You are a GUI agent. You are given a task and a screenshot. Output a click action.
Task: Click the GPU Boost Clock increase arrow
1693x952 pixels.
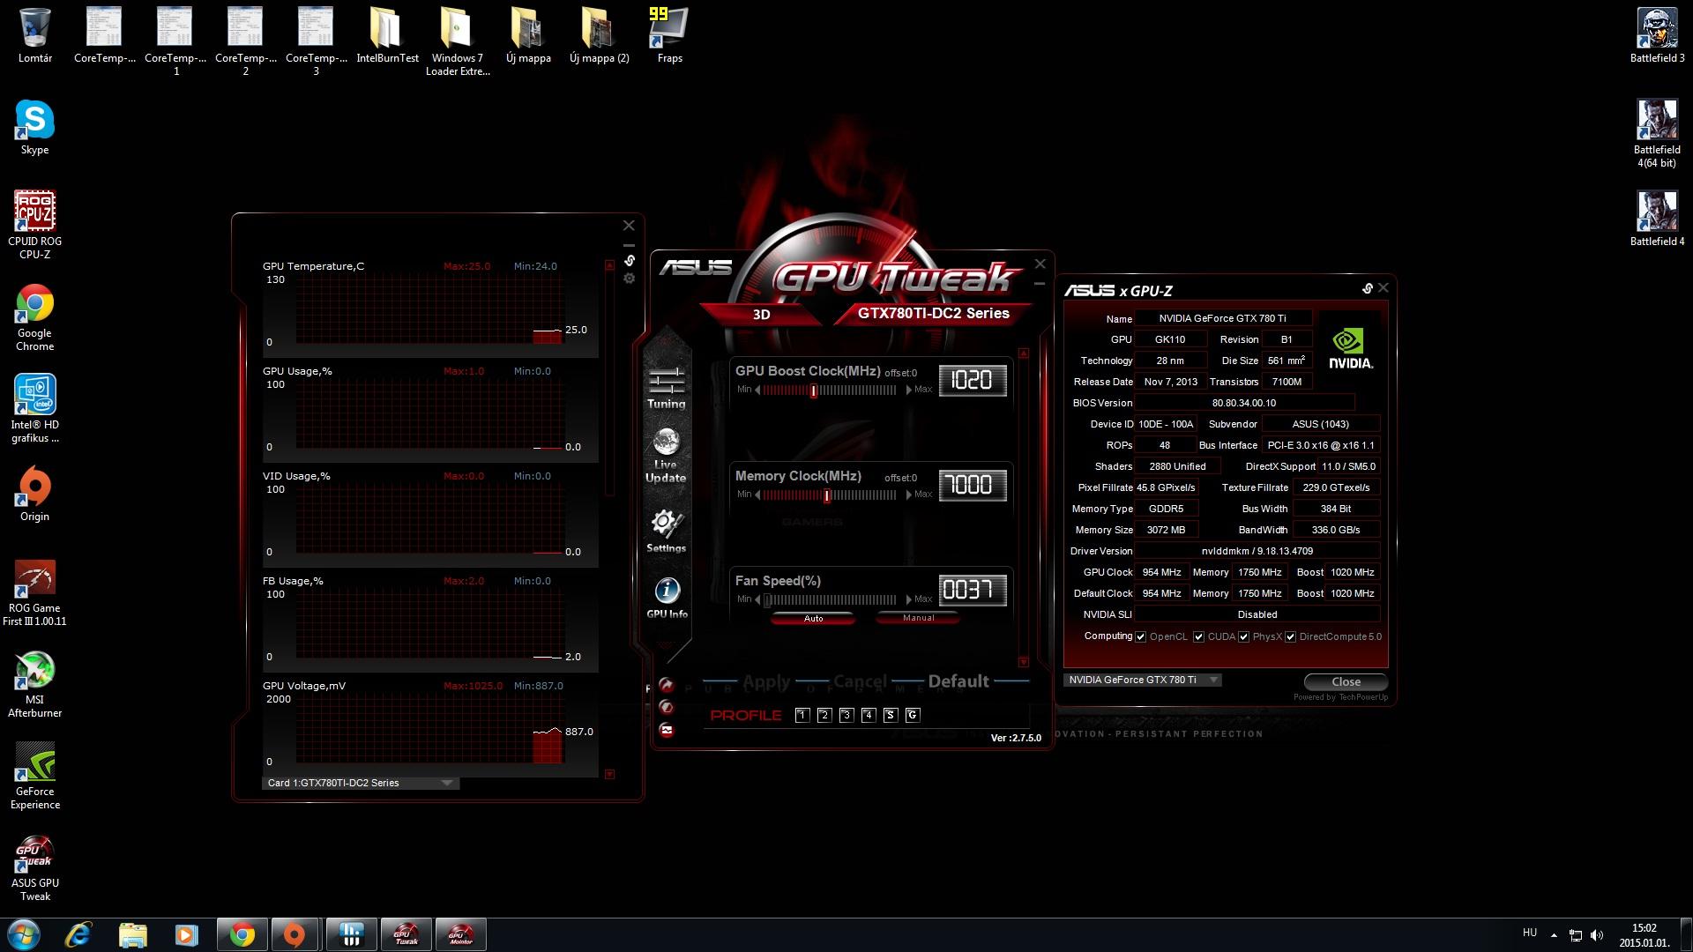pos(908,390)
